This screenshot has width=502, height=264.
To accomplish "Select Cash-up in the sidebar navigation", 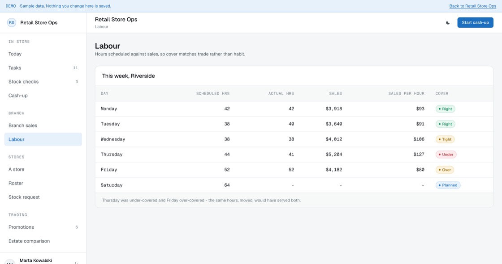I will coord(43,96).
